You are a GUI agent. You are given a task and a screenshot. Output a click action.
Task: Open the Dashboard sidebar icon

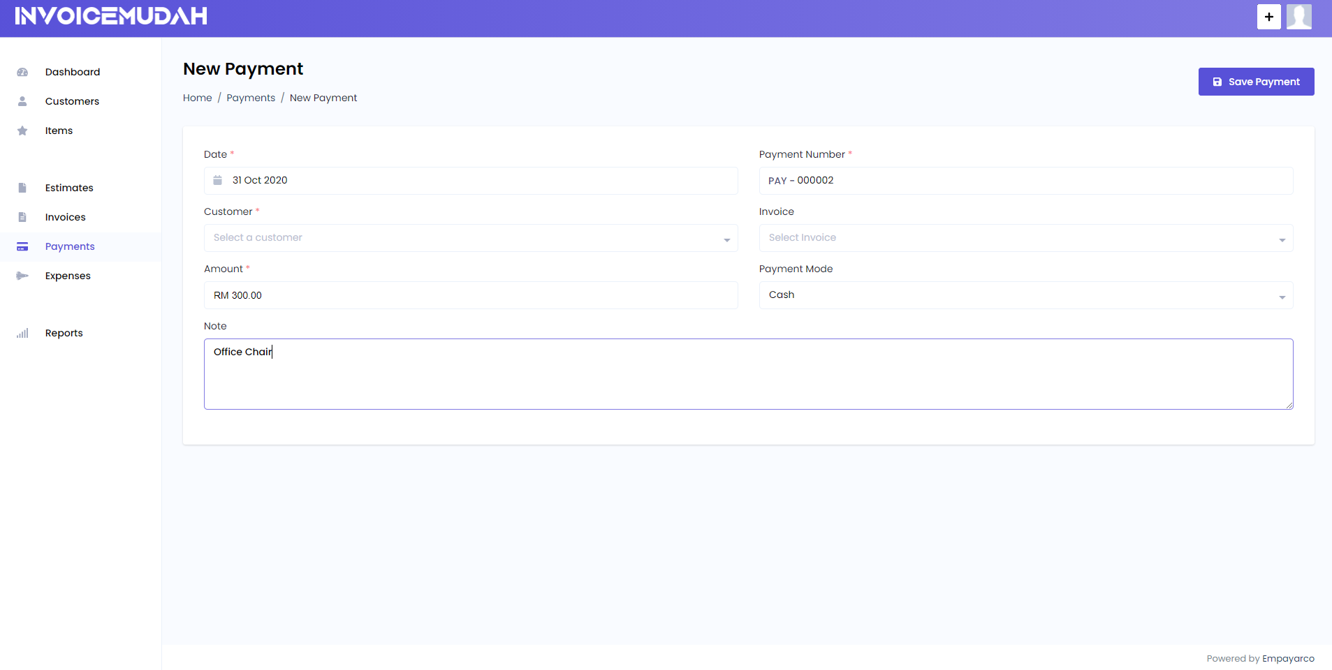click(23, 72)
